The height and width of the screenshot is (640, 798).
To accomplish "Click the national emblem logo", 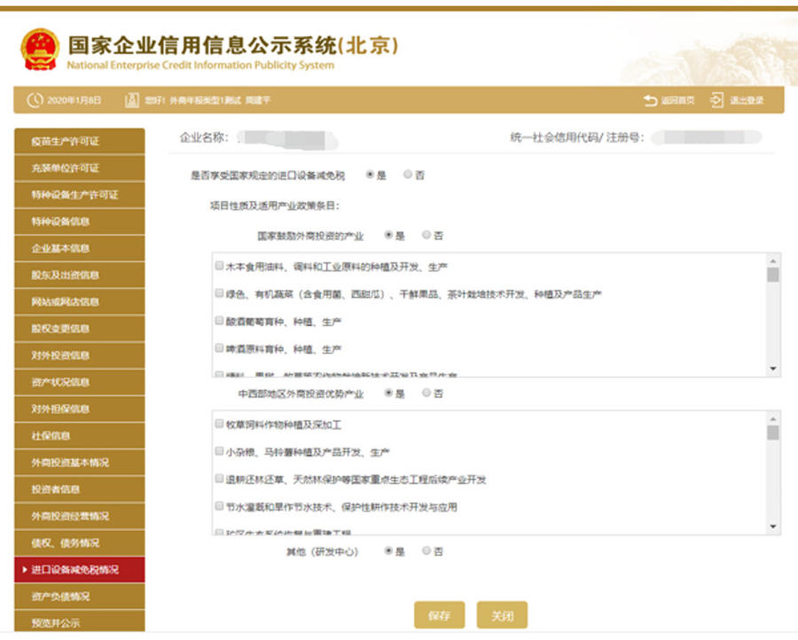I will 40,50.
